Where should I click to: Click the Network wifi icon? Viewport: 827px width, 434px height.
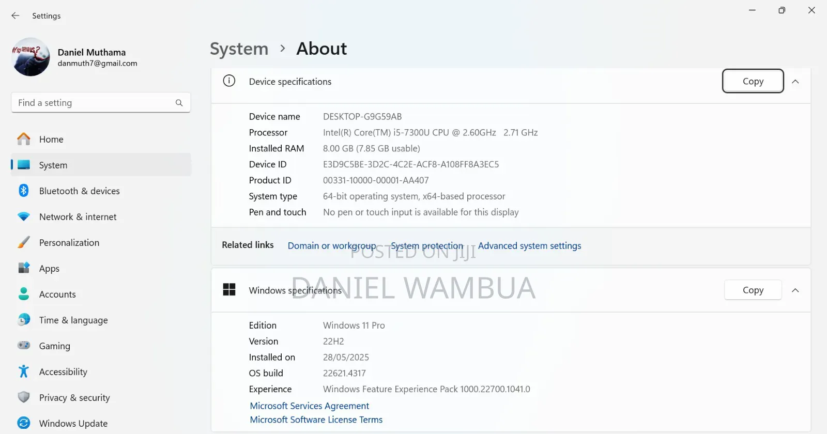(24, 216)
